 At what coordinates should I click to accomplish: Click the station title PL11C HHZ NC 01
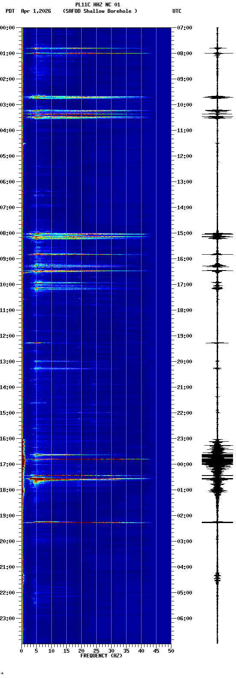[x=97, y=5]
